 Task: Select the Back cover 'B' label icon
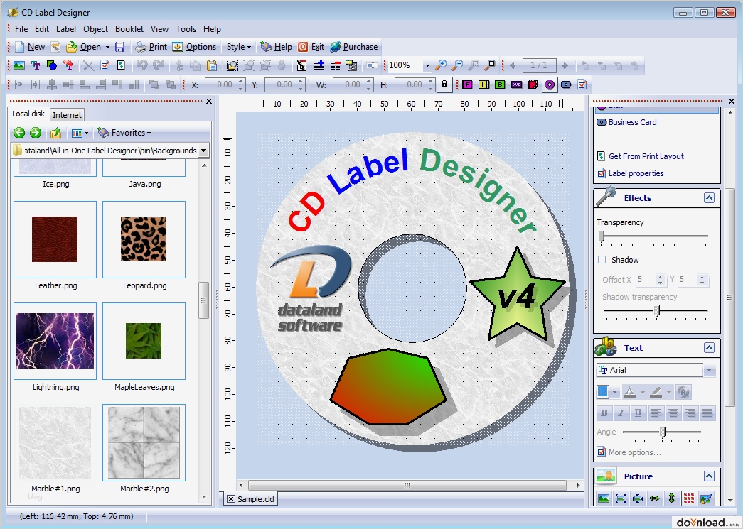pyautogui.click(x=500, y=84)
